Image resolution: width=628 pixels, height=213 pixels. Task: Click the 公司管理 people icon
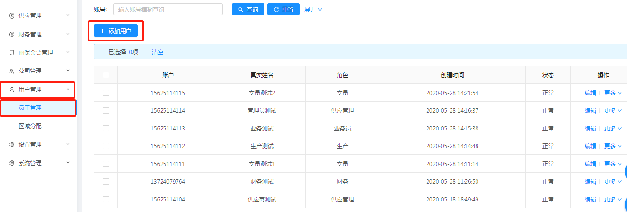pos(12,71)
